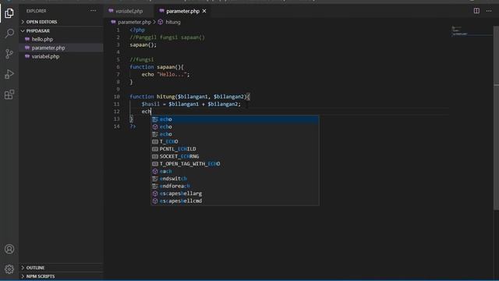
Task: Click the $hasil variable on line 11
Action: [x=150, y=104]
